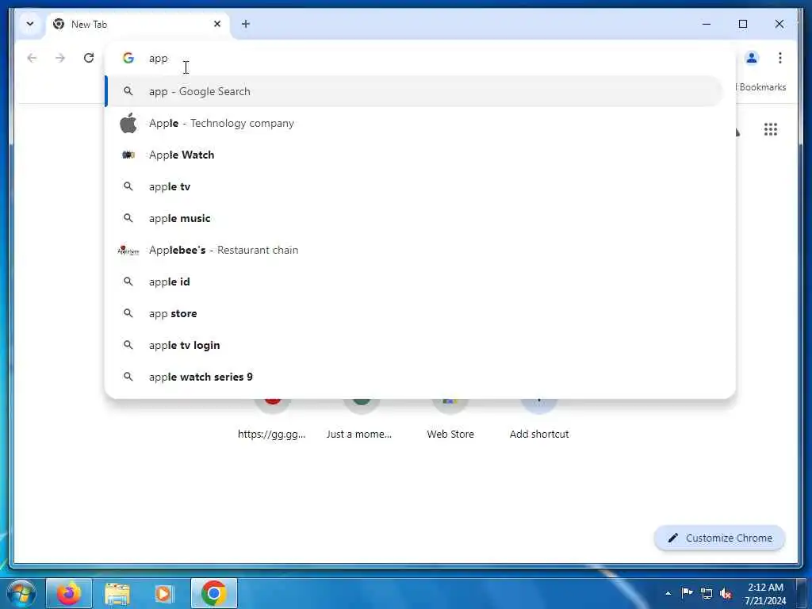This screenshot has width=812, height=609.
Task: Open a new tab with the plus button
Action: tap(246, 24)
